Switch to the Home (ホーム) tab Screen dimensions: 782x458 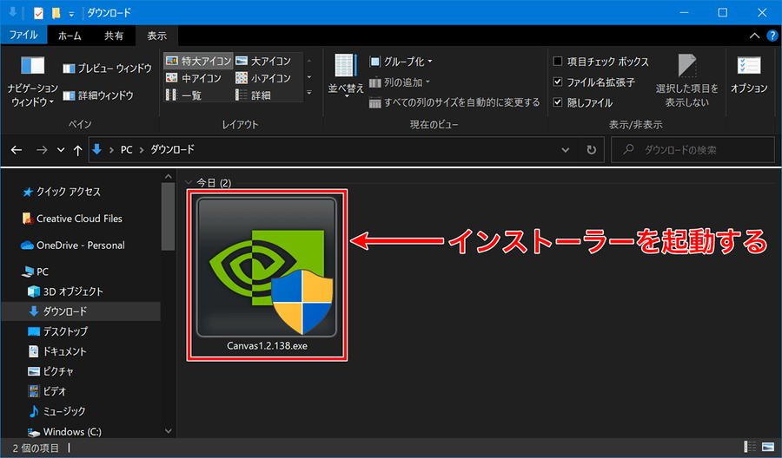click(x=70, y=36)
